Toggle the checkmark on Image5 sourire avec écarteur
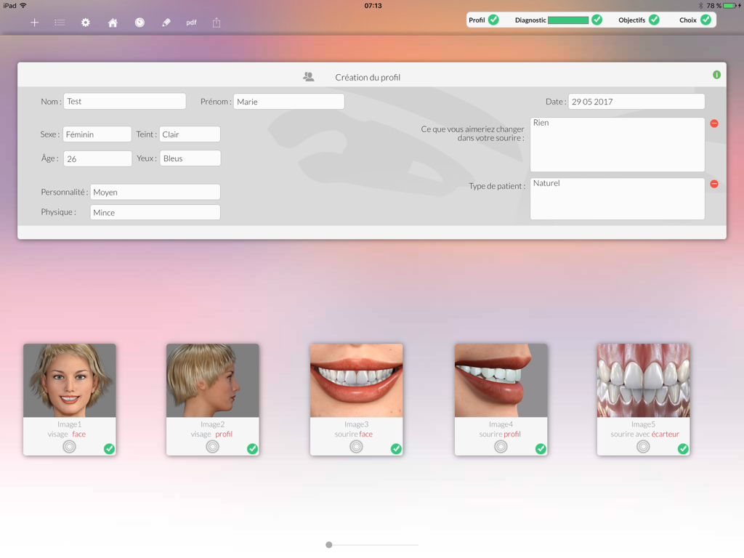744x558 pixels. coord(683,449)
